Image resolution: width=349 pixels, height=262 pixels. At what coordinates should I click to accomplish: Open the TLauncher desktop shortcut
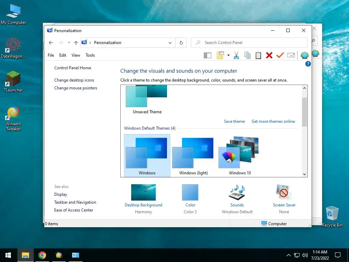pos(13,81)
